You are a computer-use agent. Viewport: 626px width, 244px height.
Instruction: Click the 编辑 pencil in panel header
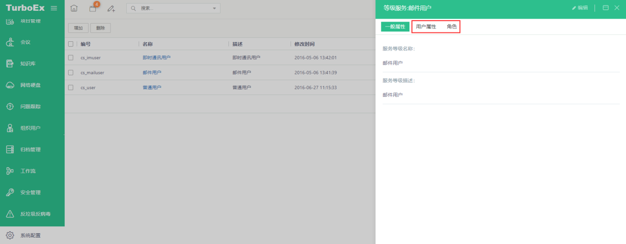580,8
